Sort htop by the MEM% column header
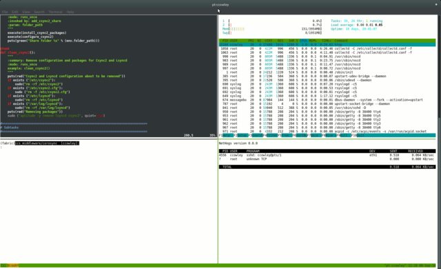The height and width of the screenshot is (269, 441). [x=313, y=41]
